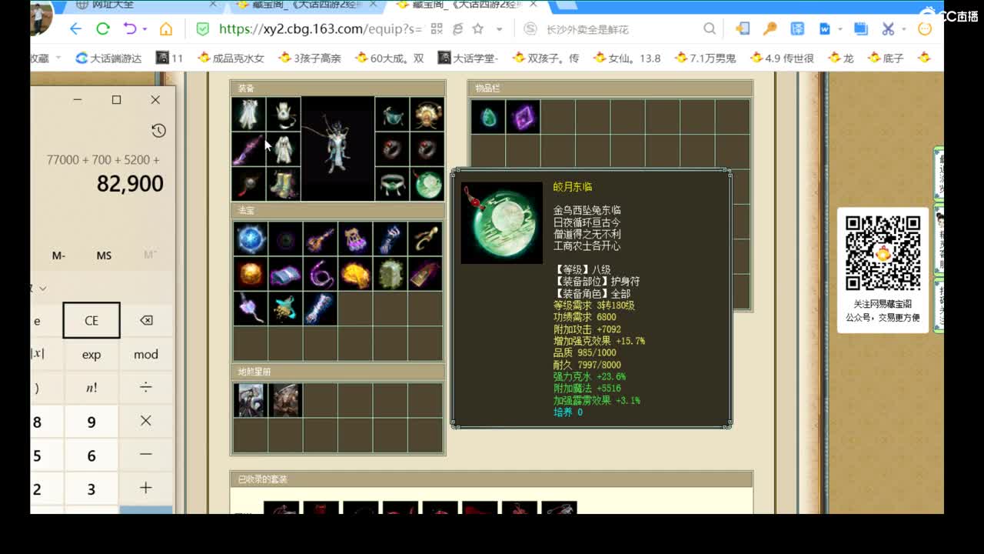
Task: Open the calculator history clock icon
Action: coord(158,130)
